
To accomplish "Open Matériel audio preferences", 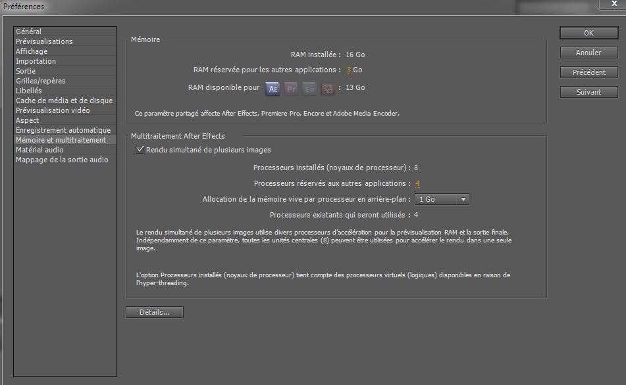I will 65,150.
